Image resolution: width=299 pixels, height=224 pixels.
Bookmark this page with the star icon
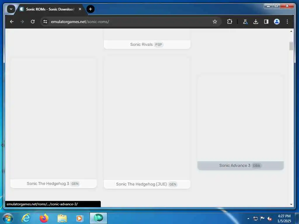click(x=215, y=22)
